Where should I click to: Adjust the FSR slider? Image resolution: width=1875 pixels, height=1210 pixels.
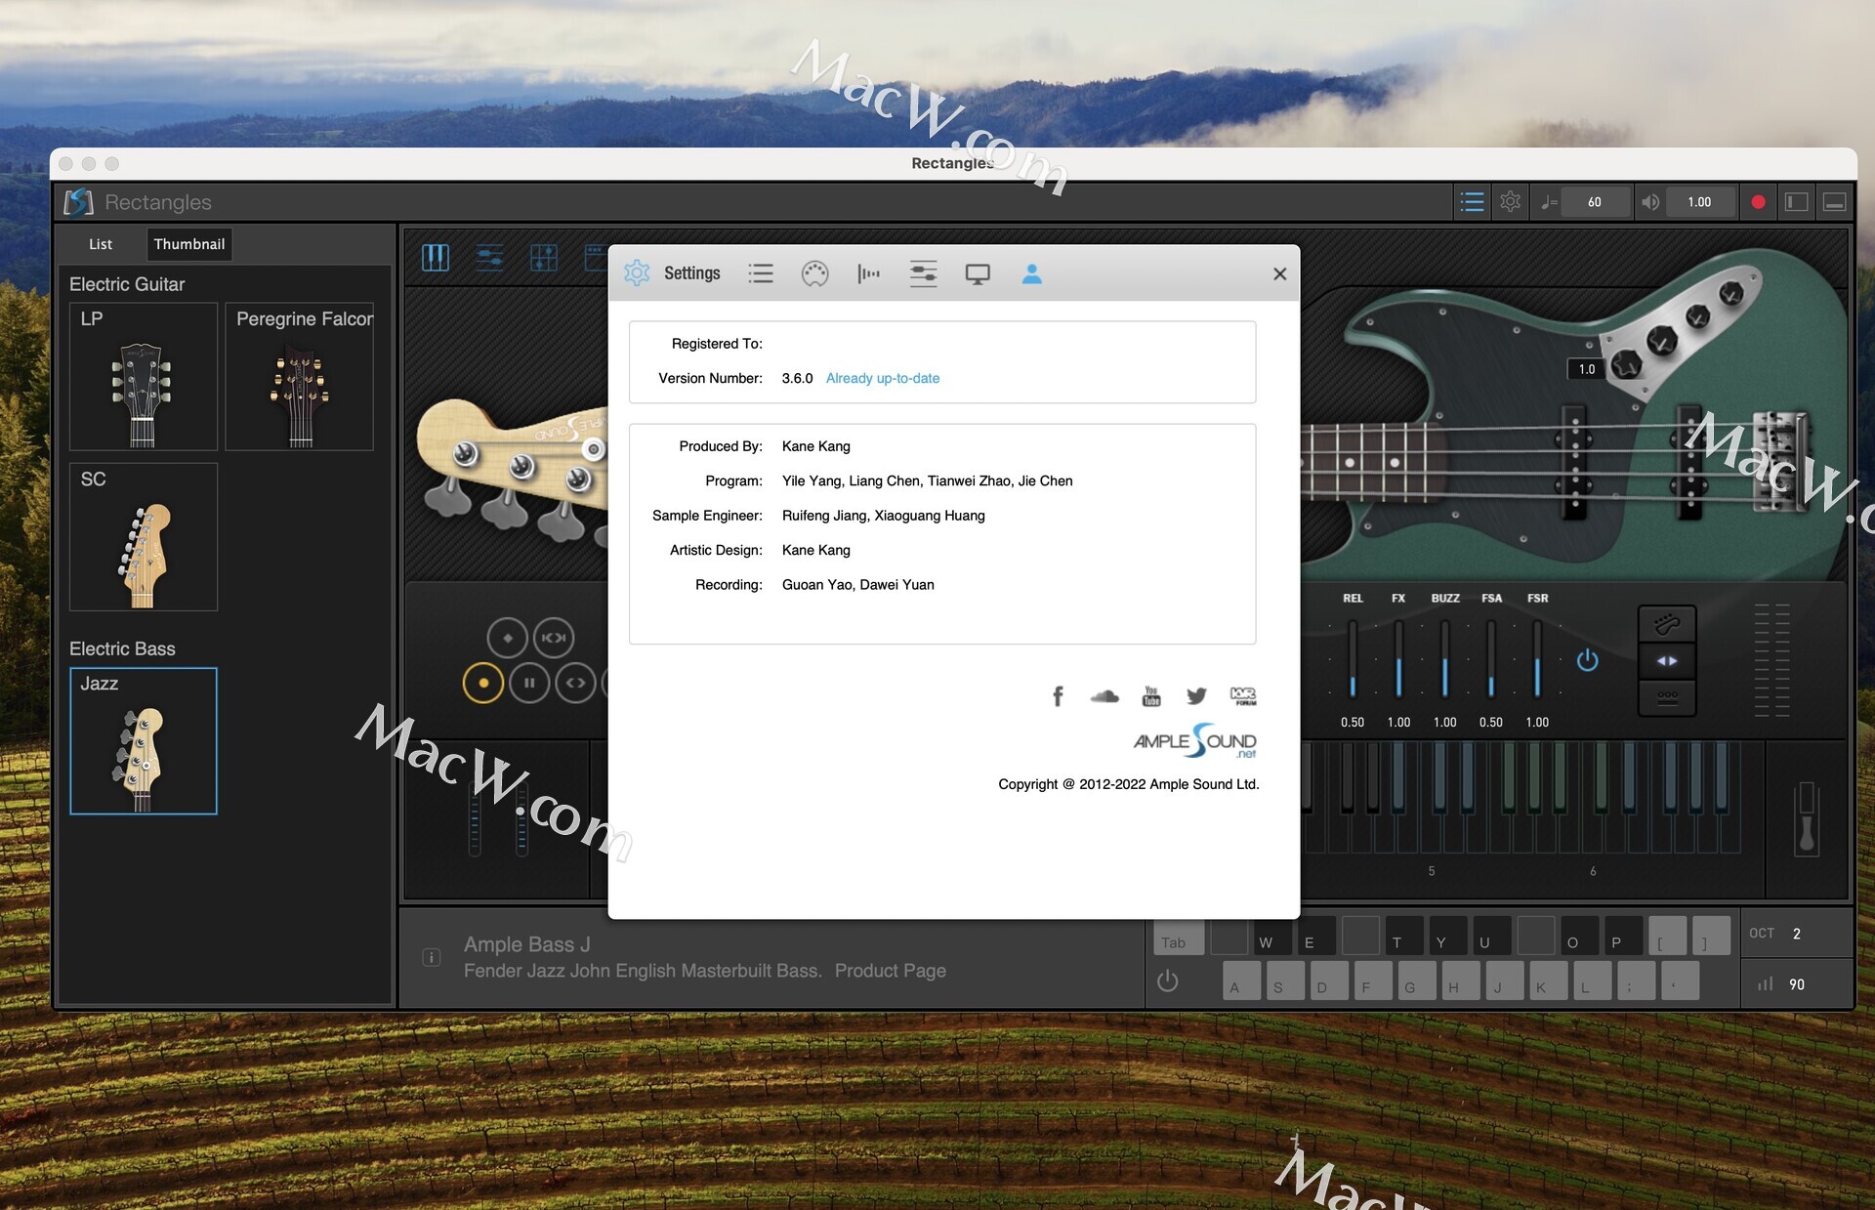point(1537,659)
